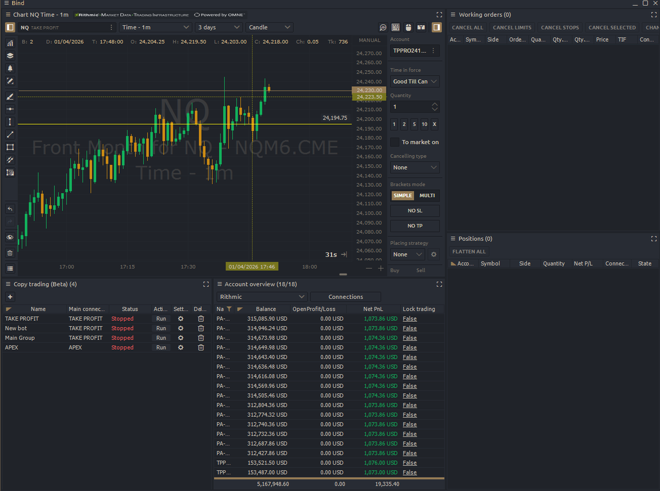Click the chart horizontal scrollbar handle

pyautogui.click(x=343, y=274)
